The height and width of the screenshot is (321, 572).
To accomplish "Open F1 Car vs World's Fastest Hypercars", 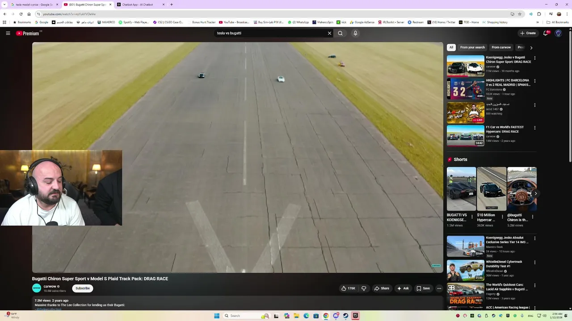I will tap(466, 136).
